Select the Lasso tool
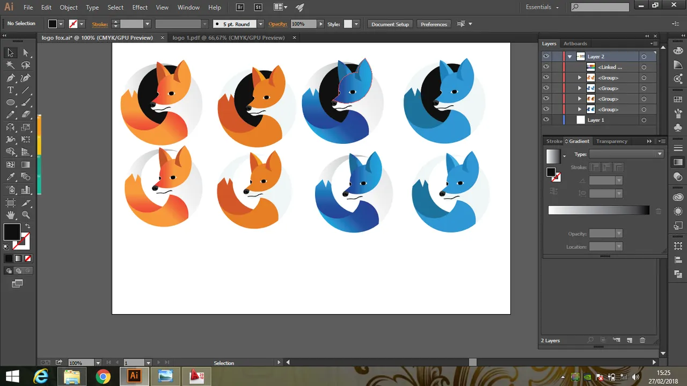The height and width of the screenshot is (386, 687). (26, 65)
